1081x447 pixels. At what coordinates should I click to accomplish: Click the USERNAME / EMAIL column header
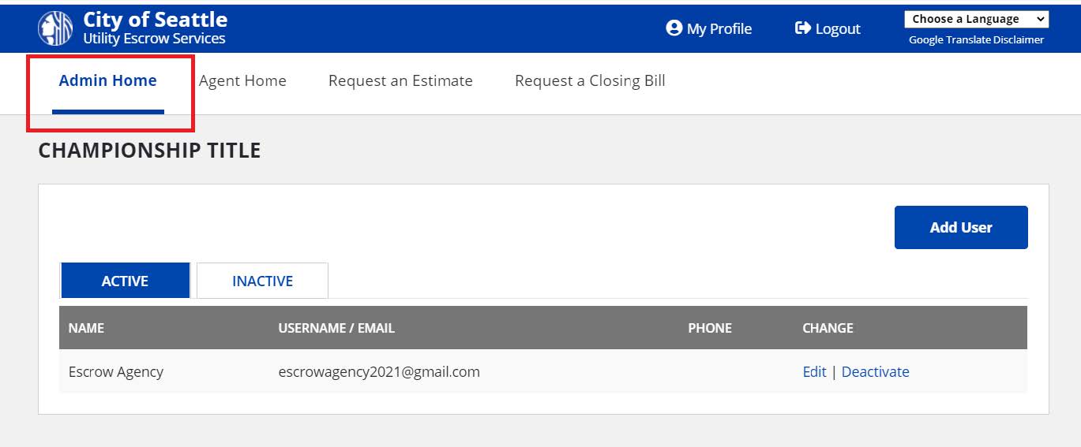coord(336,328)
